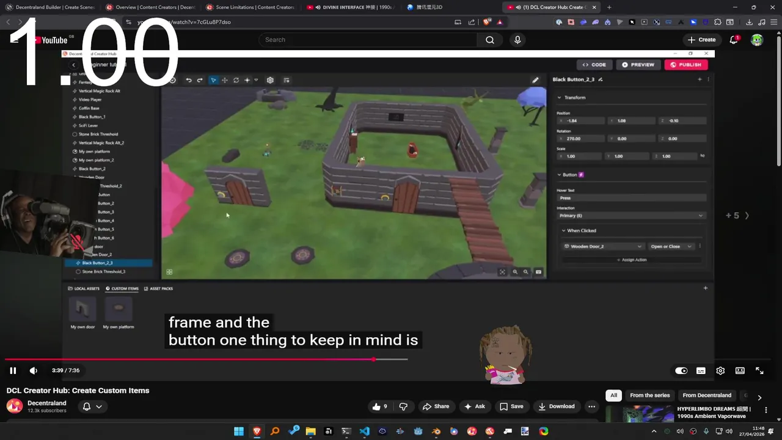Save the video to a playlist
The width and height of the screenshot is (782, 440).
pyautogui.click(x=511, y=406)
